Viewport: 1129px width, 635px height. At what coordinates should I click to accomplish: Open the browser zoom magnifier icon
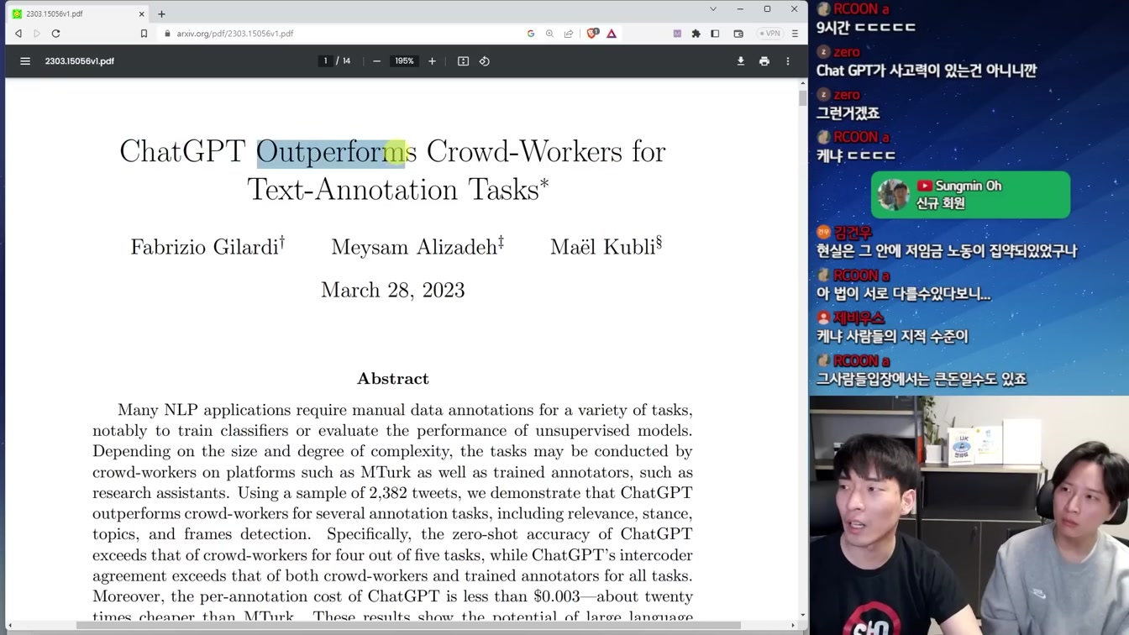[x=549, y=34]
